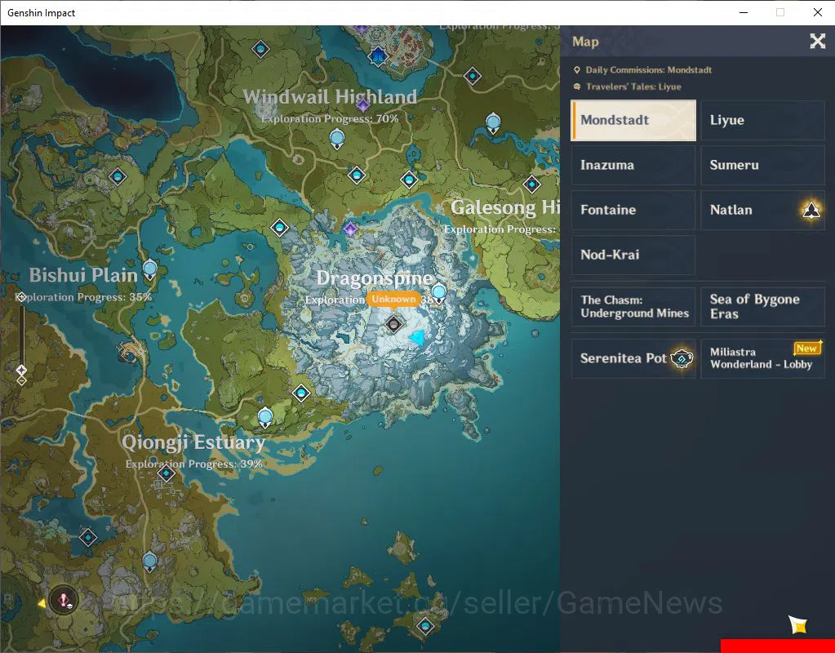This screenshot has width=835, height=653.
Task: Open the Sumeru region map
Action: pos(762,165)
